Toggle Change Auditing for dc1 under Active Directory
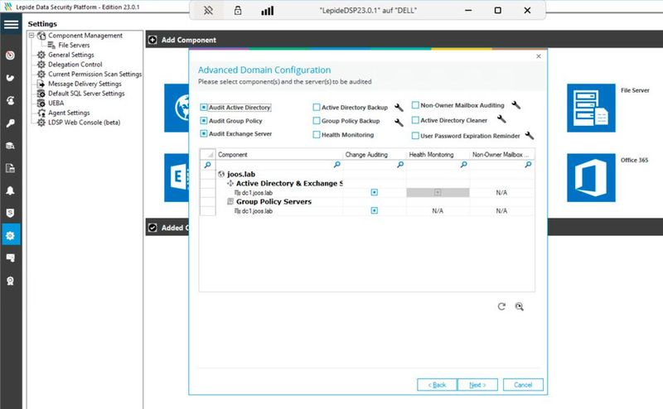 375,192
